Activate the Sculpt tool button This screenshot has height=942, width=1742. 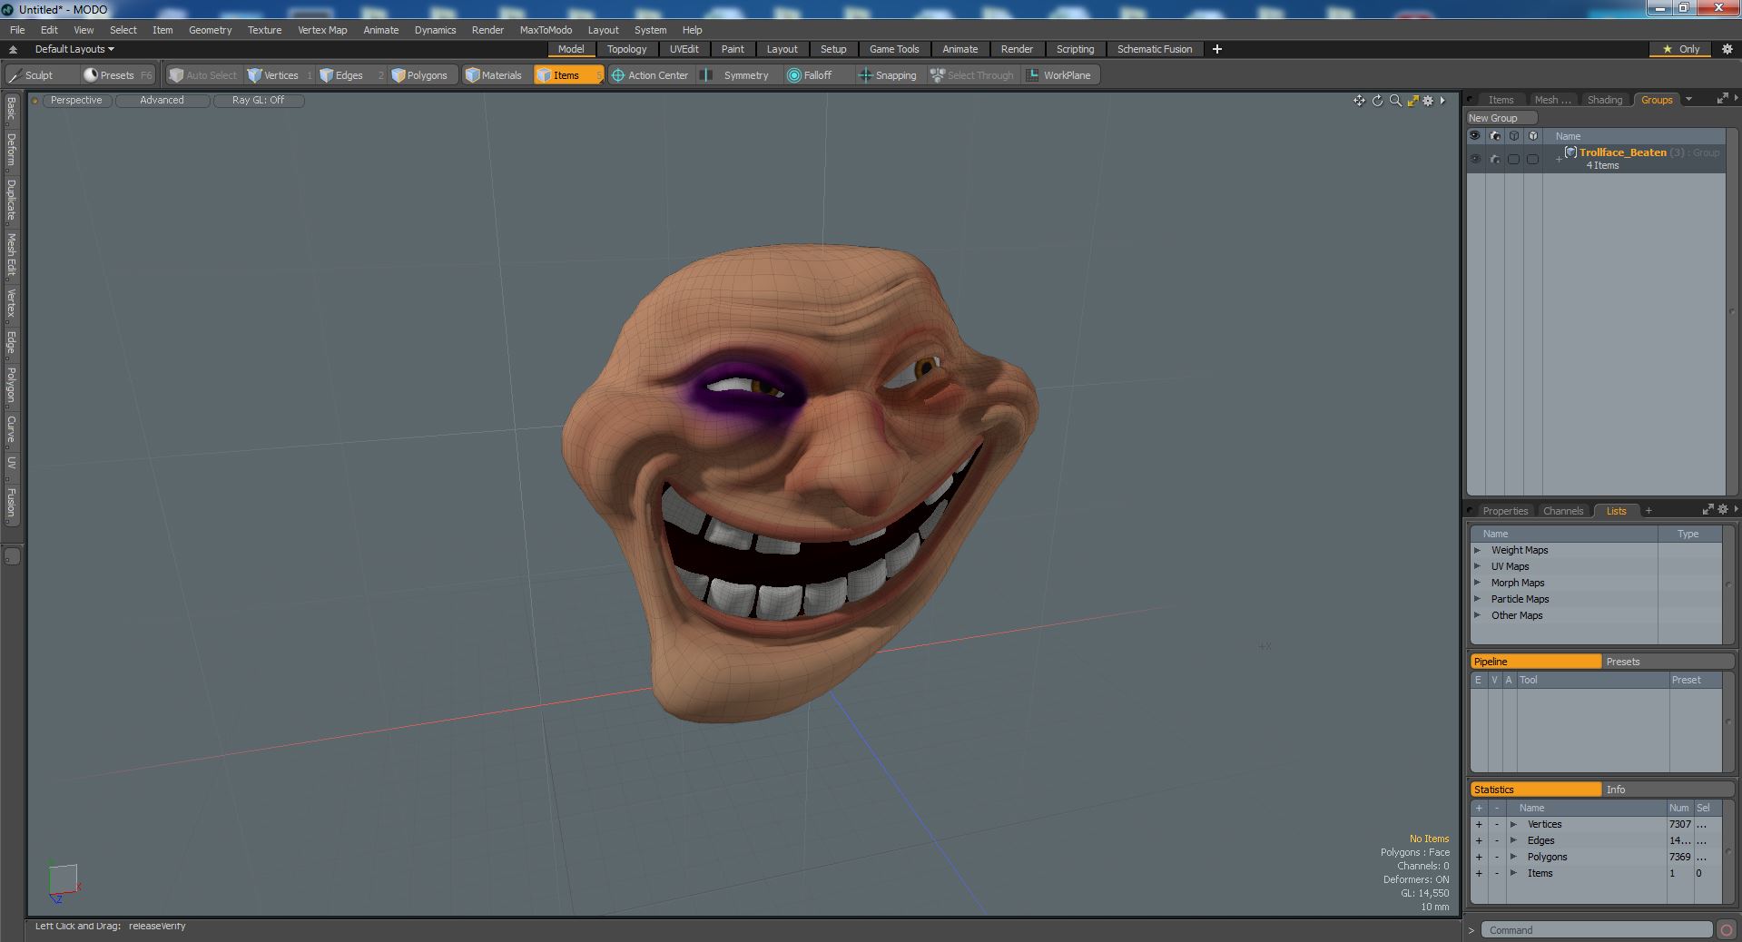(41, 75)
